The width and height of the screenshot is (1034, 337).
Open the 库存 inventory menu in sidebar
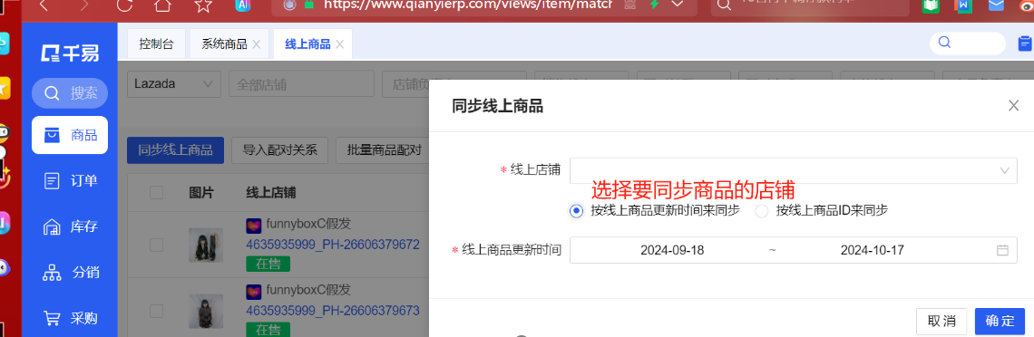pos(70,227)
